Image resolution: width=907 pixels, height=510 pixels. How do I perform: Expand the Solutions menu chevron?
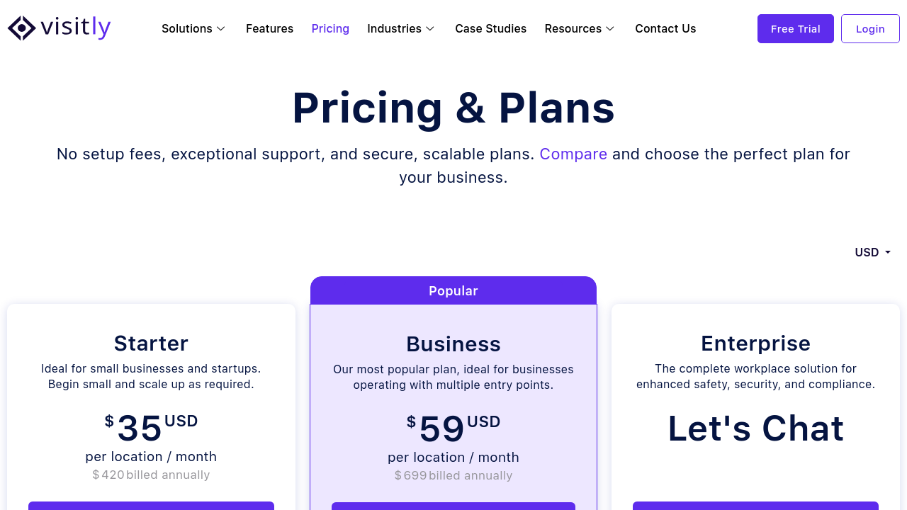point(221,29)
